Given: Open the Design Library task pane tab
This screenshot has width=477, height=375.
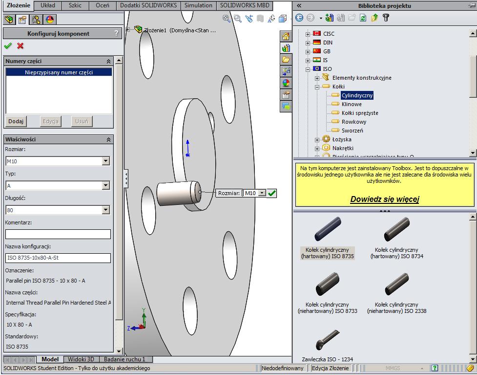Looking at the screenshot, I should (x=286, y=48).
